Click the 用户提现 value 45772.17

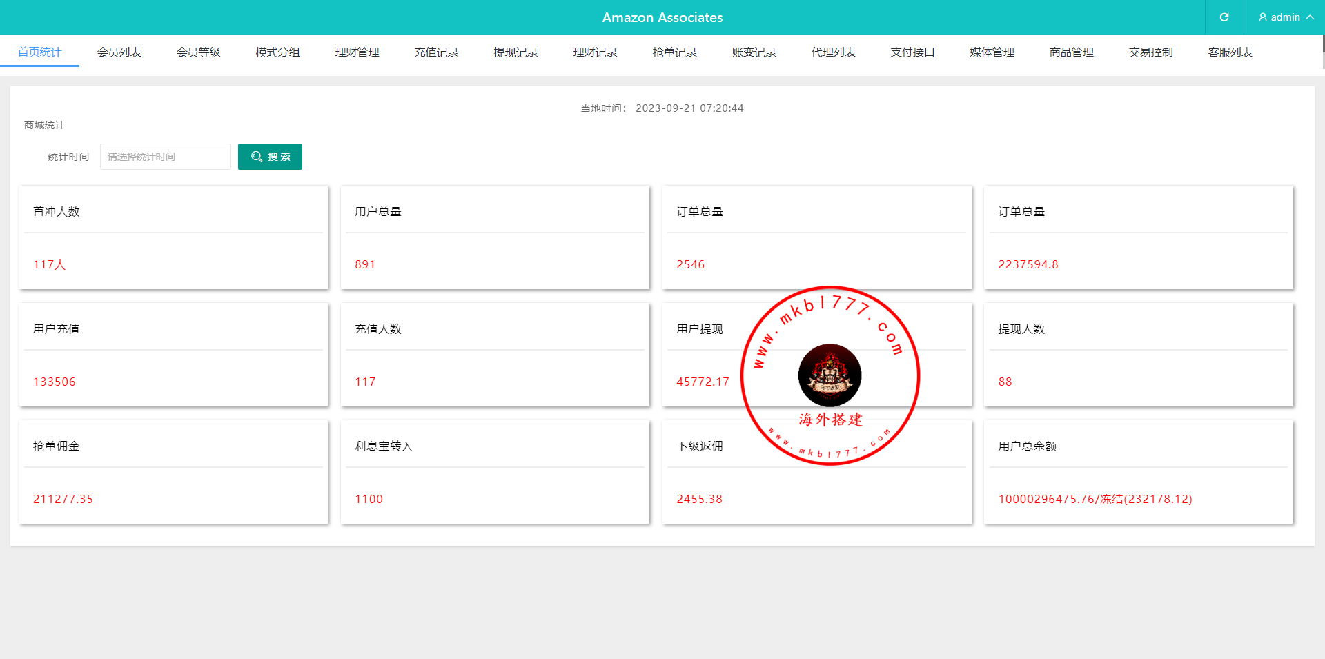click(x=703, y=382)
